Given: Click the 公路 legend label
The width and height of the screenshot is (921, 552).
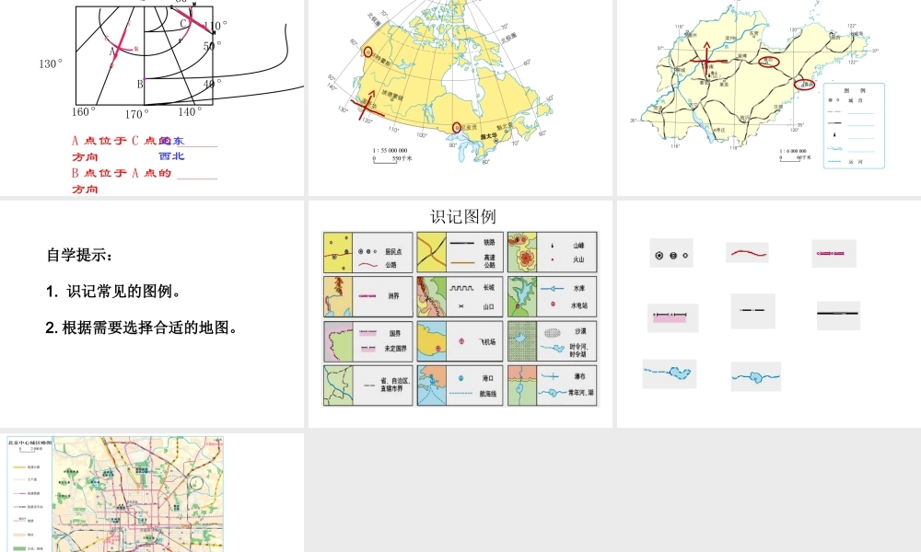Looking at the screenshot, I should [391, 265].
